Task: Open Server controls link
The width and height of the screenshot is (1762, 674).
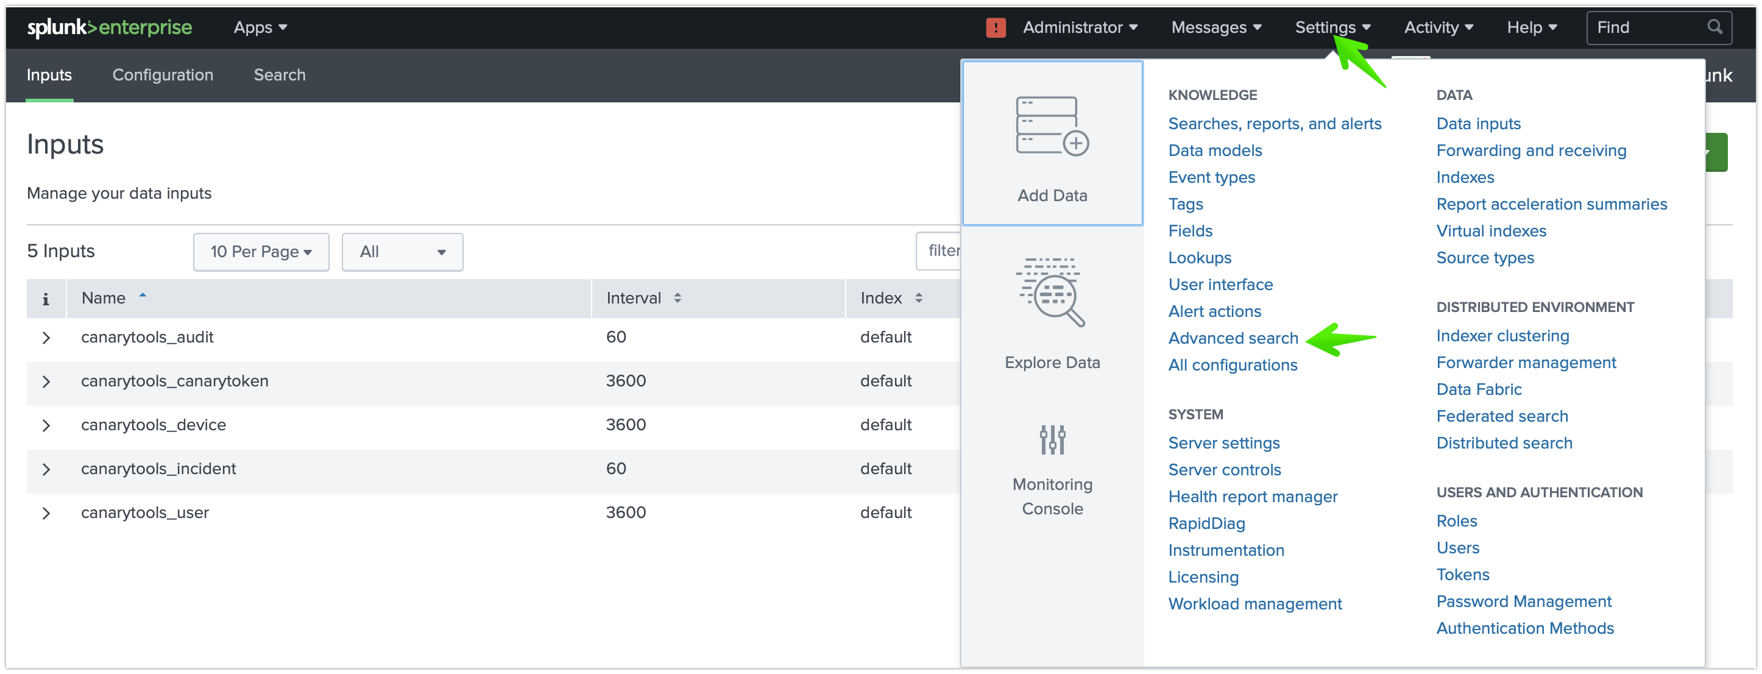Action: (x=1225, y=469)
